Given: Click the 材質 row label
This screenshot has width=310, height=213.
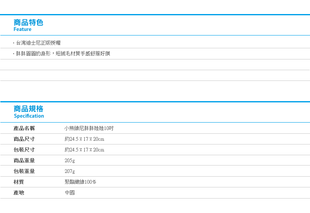Looking at the screenshot, I should coord(19,182).
